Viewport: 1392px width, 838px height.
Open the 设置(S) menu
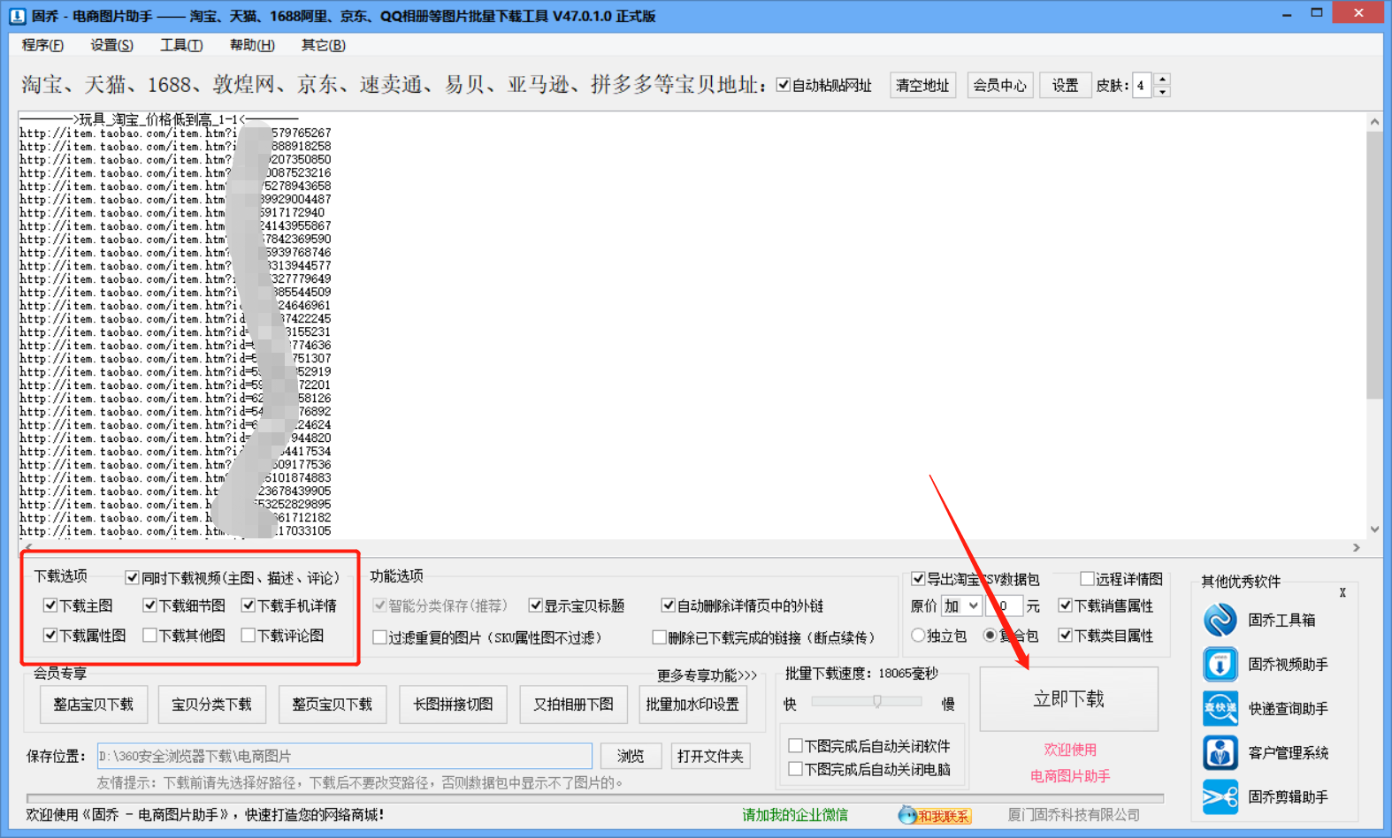tap(111, 45)
